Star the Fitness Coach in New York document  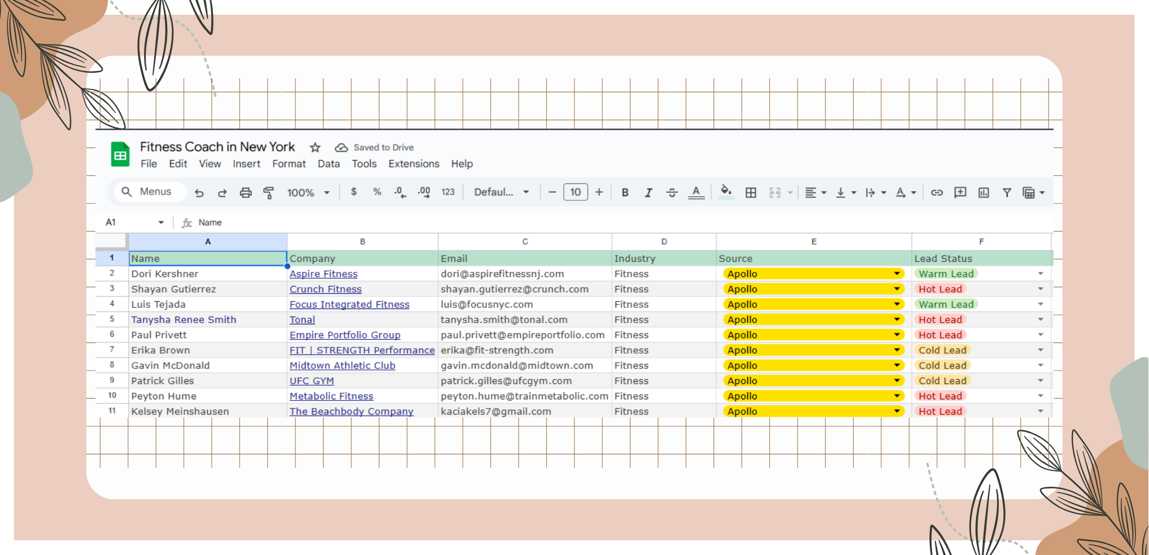click(x=315, y=148)
